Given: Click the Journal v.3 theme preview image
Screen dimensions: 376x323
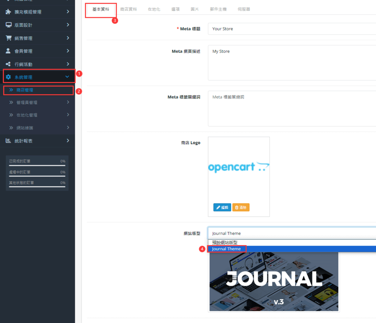Looking at the screenshot, I should [274, 282].
